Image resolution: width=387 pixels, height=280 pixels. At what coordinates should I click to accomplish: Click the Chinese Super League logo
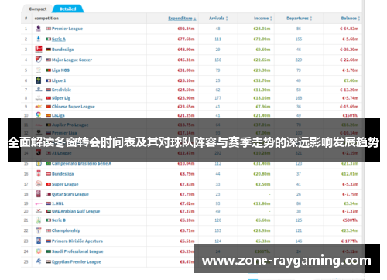(39, 107)
